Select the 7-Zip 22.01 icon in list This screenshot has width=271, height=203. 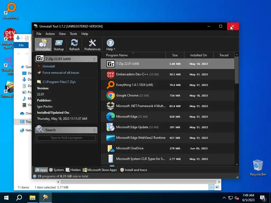click(x=111, y=64)
